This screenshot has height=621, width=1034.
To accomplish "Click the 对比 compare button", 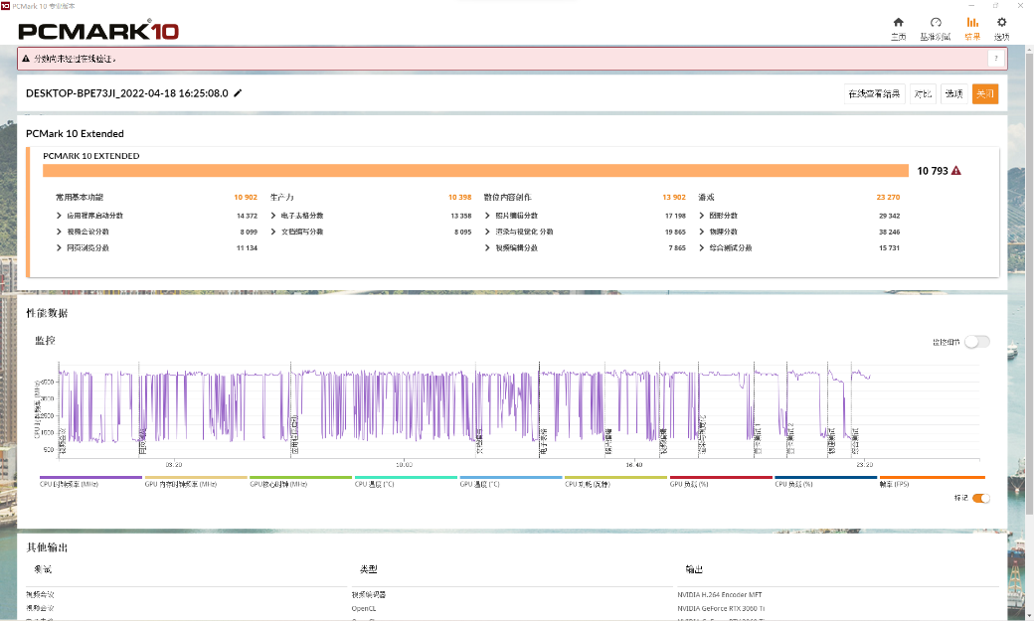I will [x=923, y=93].
